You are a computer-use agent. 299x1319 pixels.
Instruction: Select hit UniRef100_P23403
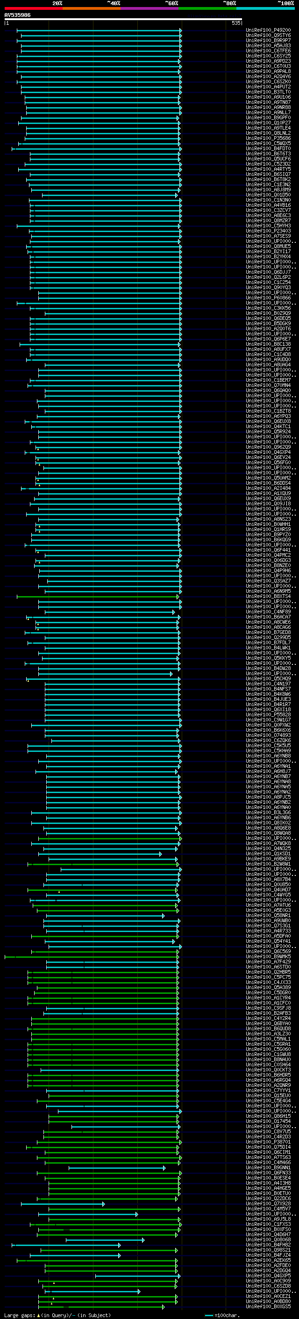[x=268, y=231]
